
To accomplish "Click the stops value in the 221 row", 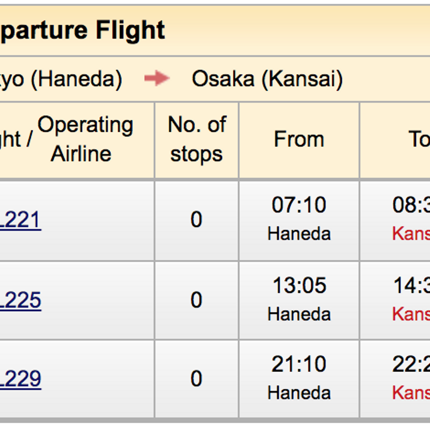I will point(196,220).
